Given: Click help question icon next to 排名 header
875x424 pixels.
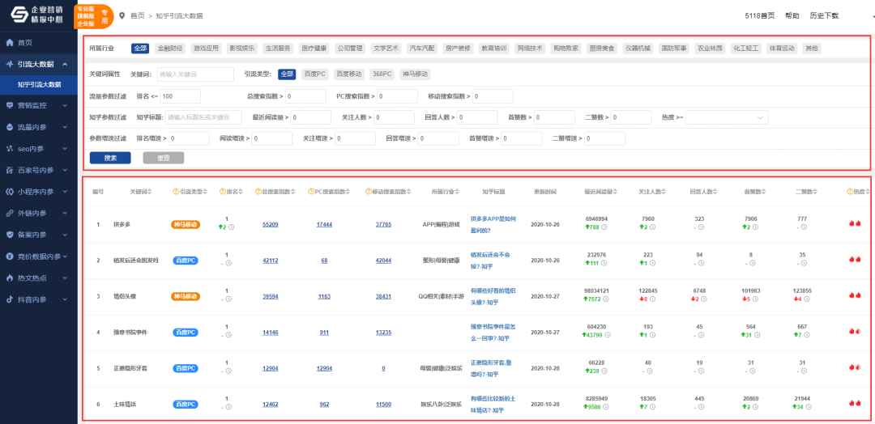Looking at the screenshot, I should [x=223, y=192].
